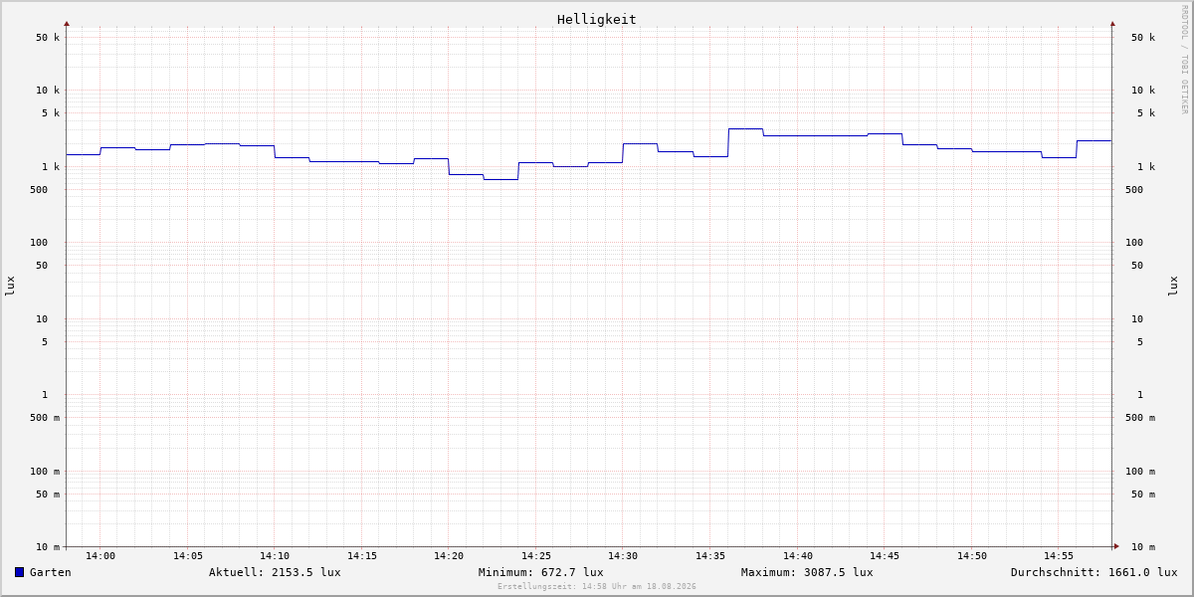Viewport: 1194px width, 597px height.
Task: Click the Garten legend label
Action: (x=51, y=572)
